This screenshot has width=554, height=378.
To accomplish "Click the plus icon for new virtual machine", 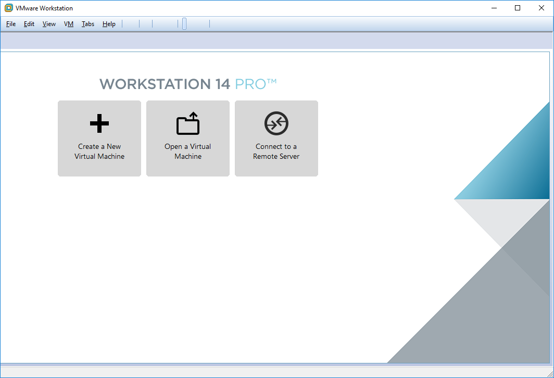I will [99, 124].
